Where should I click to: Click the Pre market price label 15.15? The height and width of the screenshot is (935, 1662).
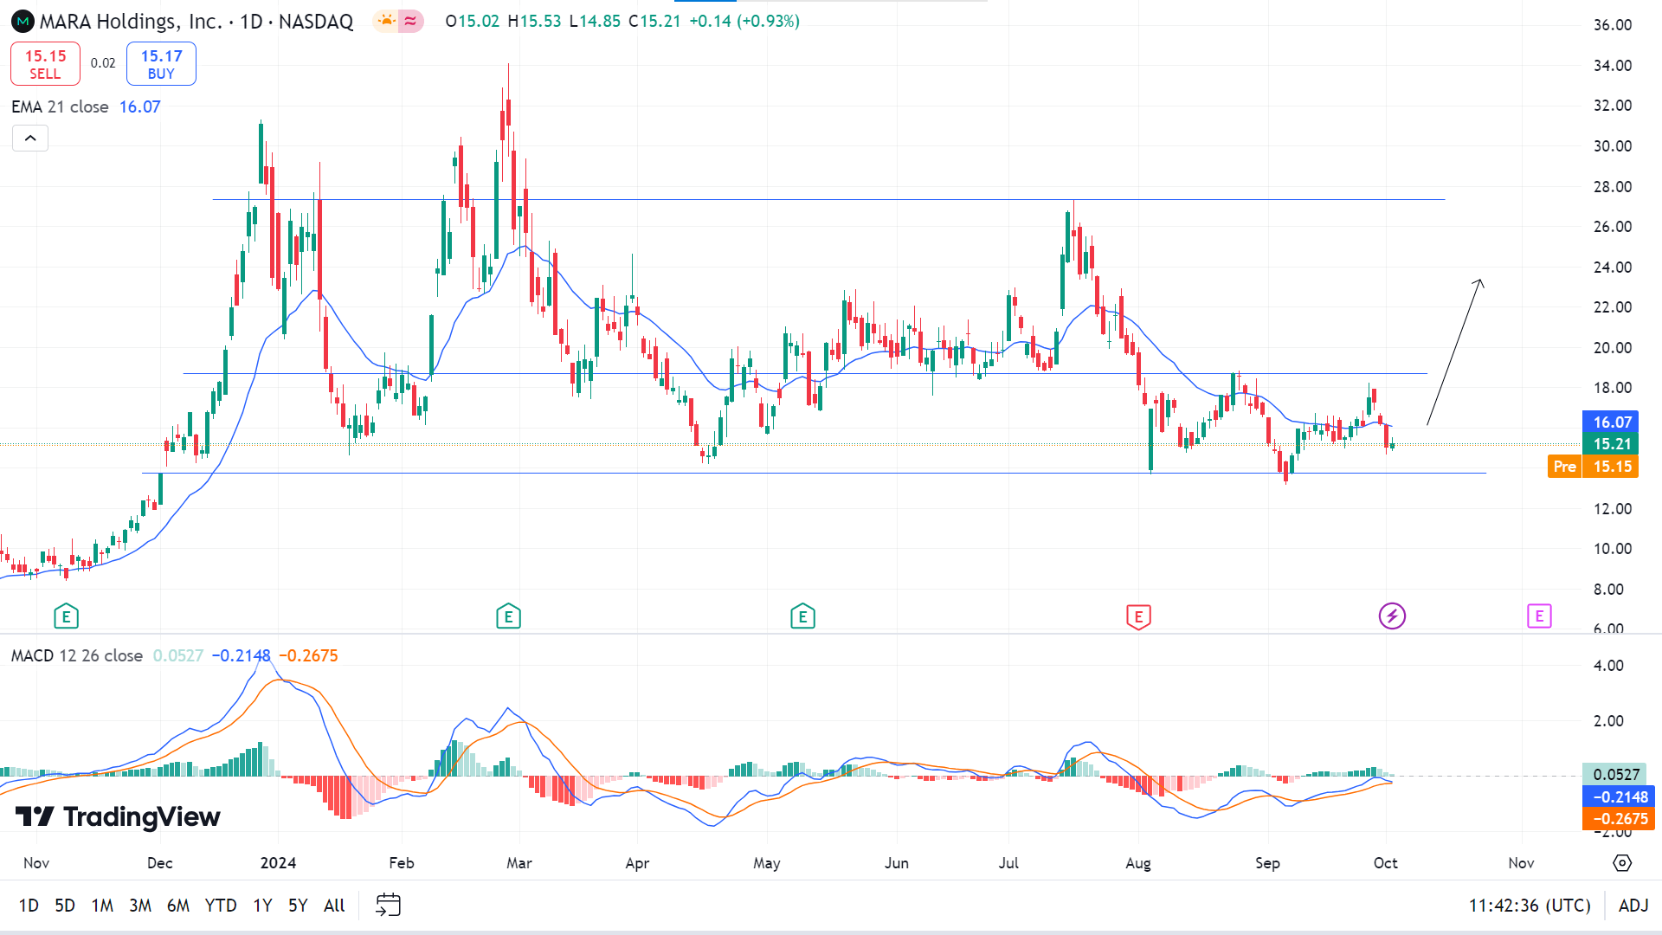(1593, 467)
